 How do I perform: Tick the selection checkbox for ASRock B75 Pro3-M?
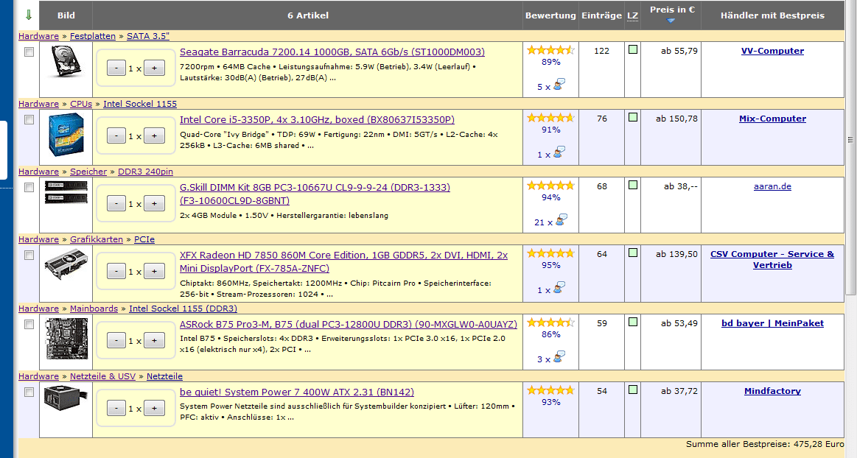pos(29,324)
